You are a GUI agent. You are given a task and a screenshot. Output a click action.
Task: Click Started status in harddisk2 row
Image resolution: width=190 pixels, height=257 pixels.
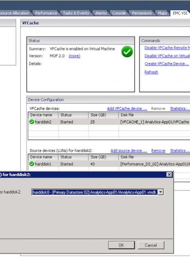click(x=66, y=122)
